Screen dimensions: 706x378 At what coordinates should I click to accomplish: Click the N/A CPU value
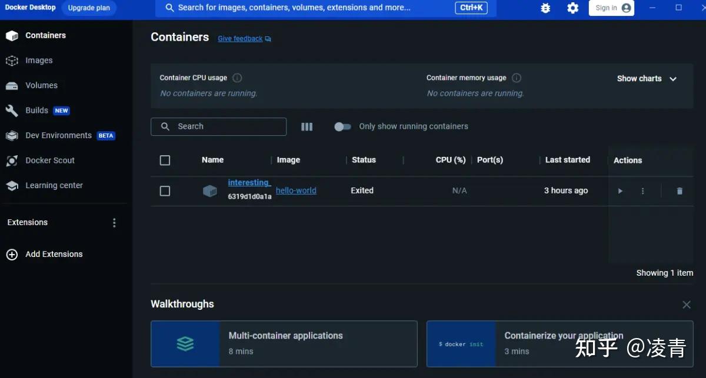pos(459,190)
